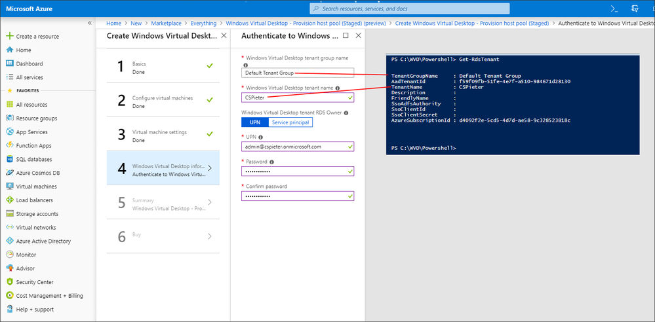Close the Create Windows Virtual Desktop blade
The height and width of the screenshot is (322, 655).
tap(224, 36)
